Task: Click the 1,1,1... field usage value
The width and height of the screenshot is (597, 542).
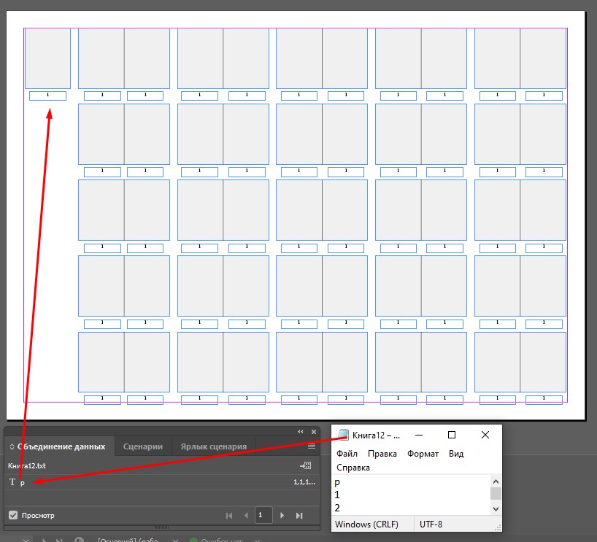Action: click(x=304, y=482)
